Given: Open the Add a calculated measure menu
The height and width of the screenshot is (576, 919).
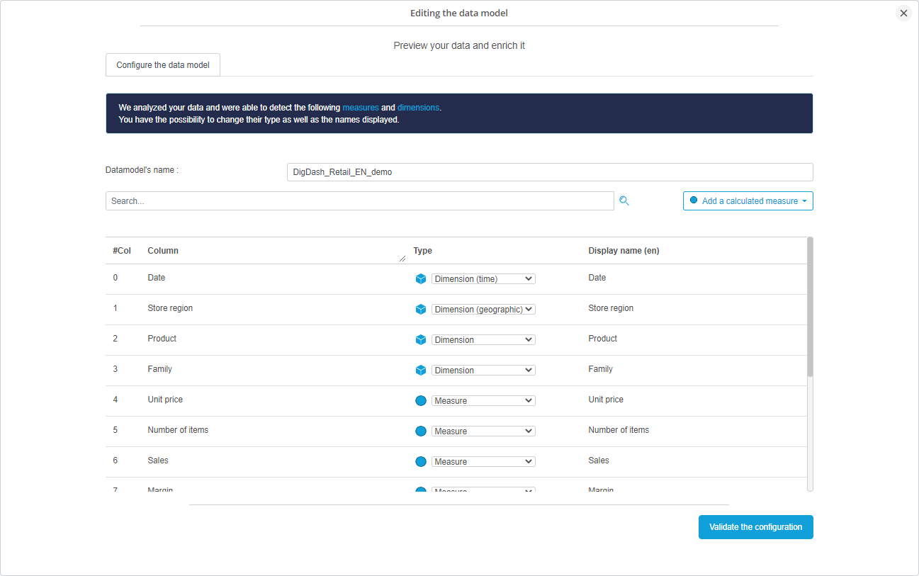Looking at the screenshot, I should click(748, 201).
